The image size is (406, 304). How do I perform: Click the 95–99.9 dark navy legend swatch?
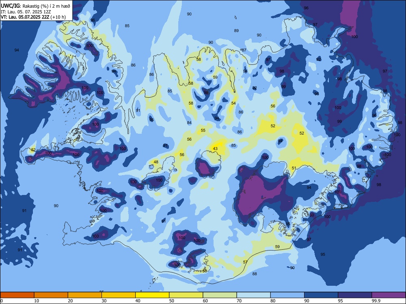click(x=355, y=295)
